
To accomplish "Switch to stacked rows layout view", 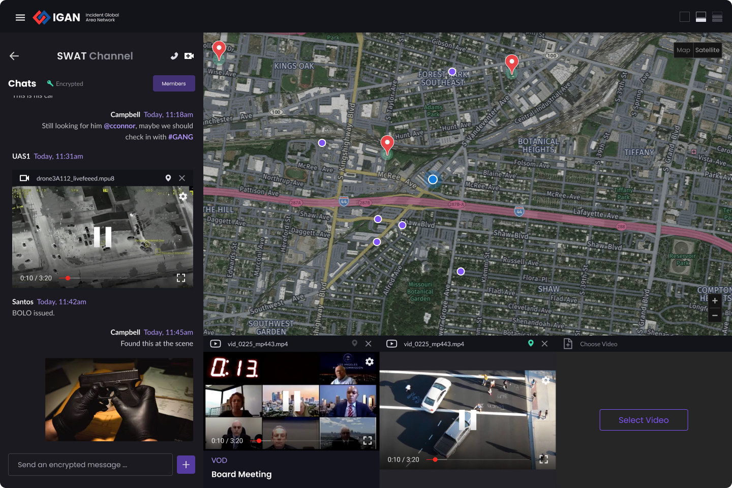I will [x=717, y=17].
